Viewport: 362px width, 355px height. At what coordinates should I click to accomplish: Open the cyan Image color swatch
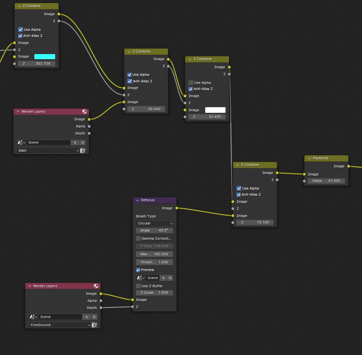tap(44, 57)
